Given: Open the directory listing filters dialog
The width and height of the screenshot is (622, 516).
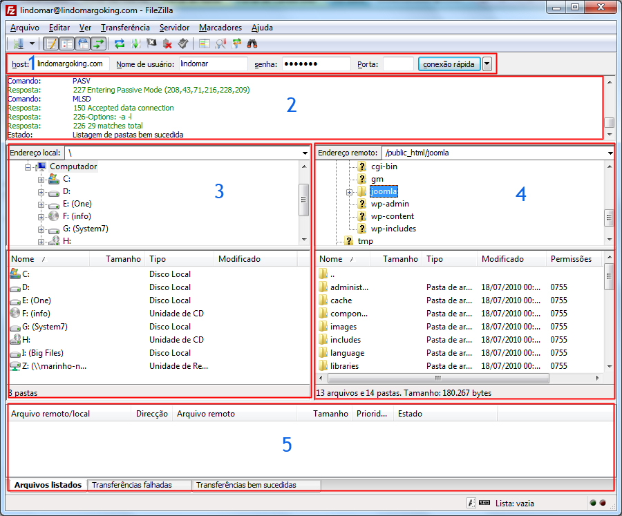Looking at the screenshot, I should [205, 44].
